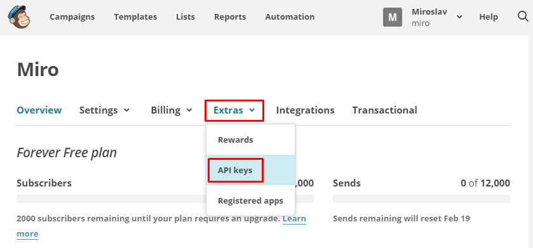
Task: Click the 0 of 12,000 sends count
Action: (485, 183)
